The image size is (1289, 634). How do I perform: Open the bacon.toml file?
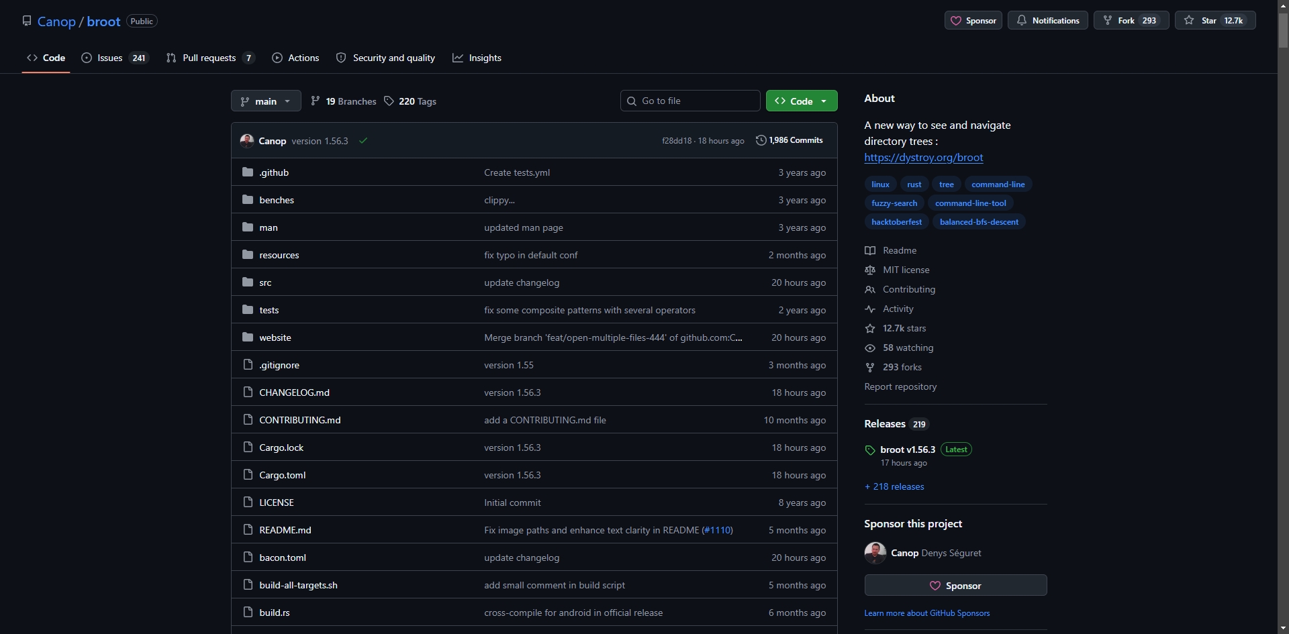283,558
